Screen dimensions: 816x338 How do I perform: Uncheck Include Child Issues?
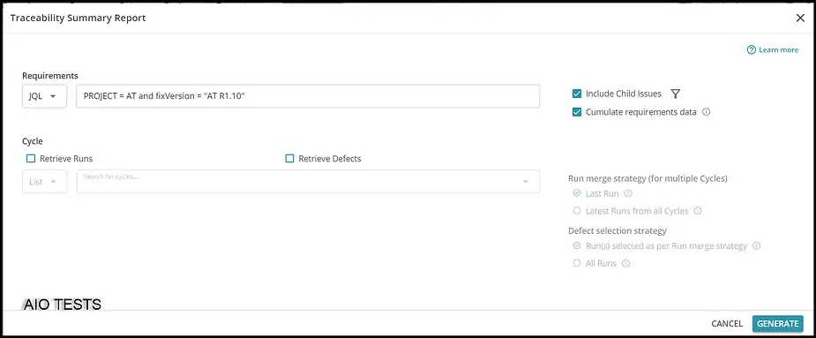(x=577, y=94)
